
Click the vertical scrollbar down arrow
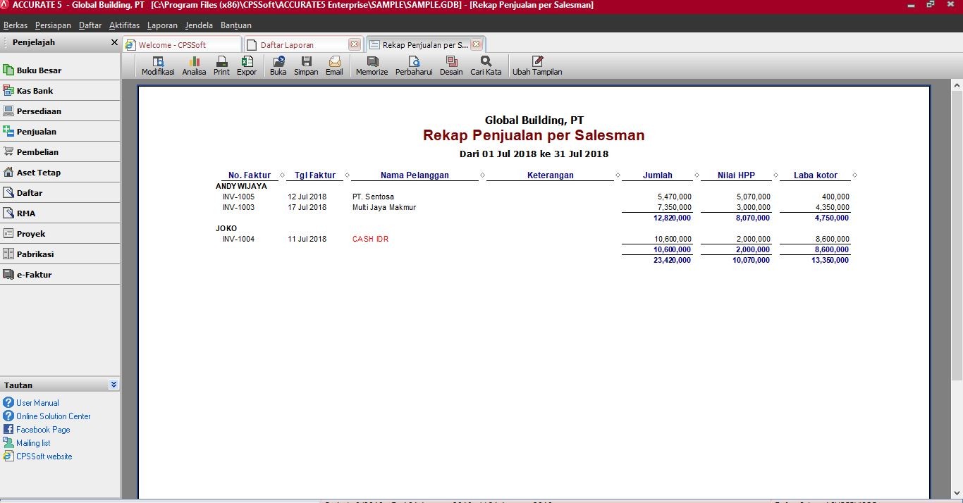[957, 493]
